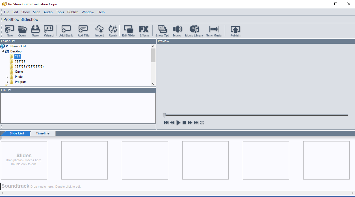The width and height of the screenshot is (355, 197).
Task: Click the Publish toolbar icon
Action: coord(235,31)
